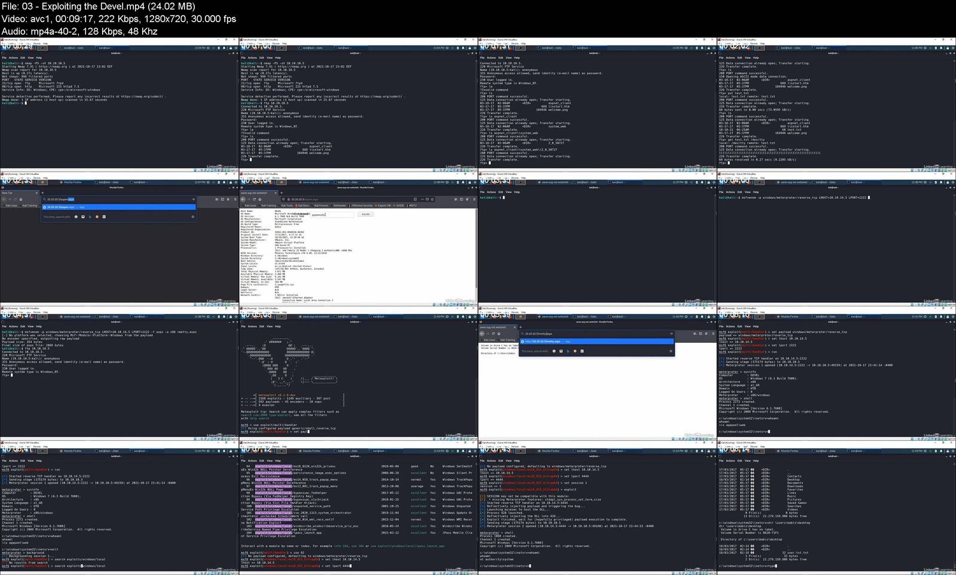Open thumbnail starting with 'Connected to 10.10.10.5'
This screenshot has height=575, width=956.
597,104
